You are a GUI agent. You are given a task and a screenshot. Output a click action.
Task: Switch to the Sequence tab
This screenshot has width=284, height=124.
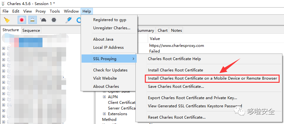(31, 31)
